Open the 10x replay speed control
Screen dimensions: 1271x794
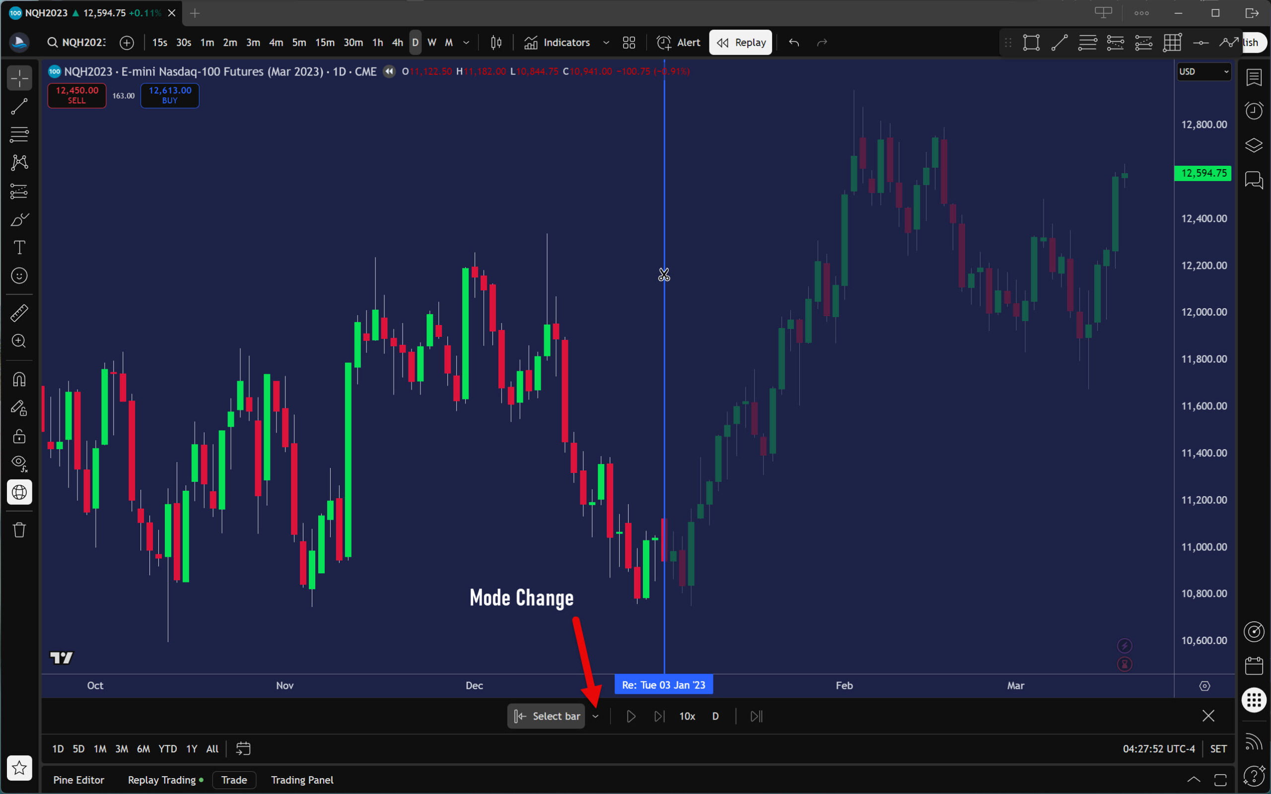[687, 716]
